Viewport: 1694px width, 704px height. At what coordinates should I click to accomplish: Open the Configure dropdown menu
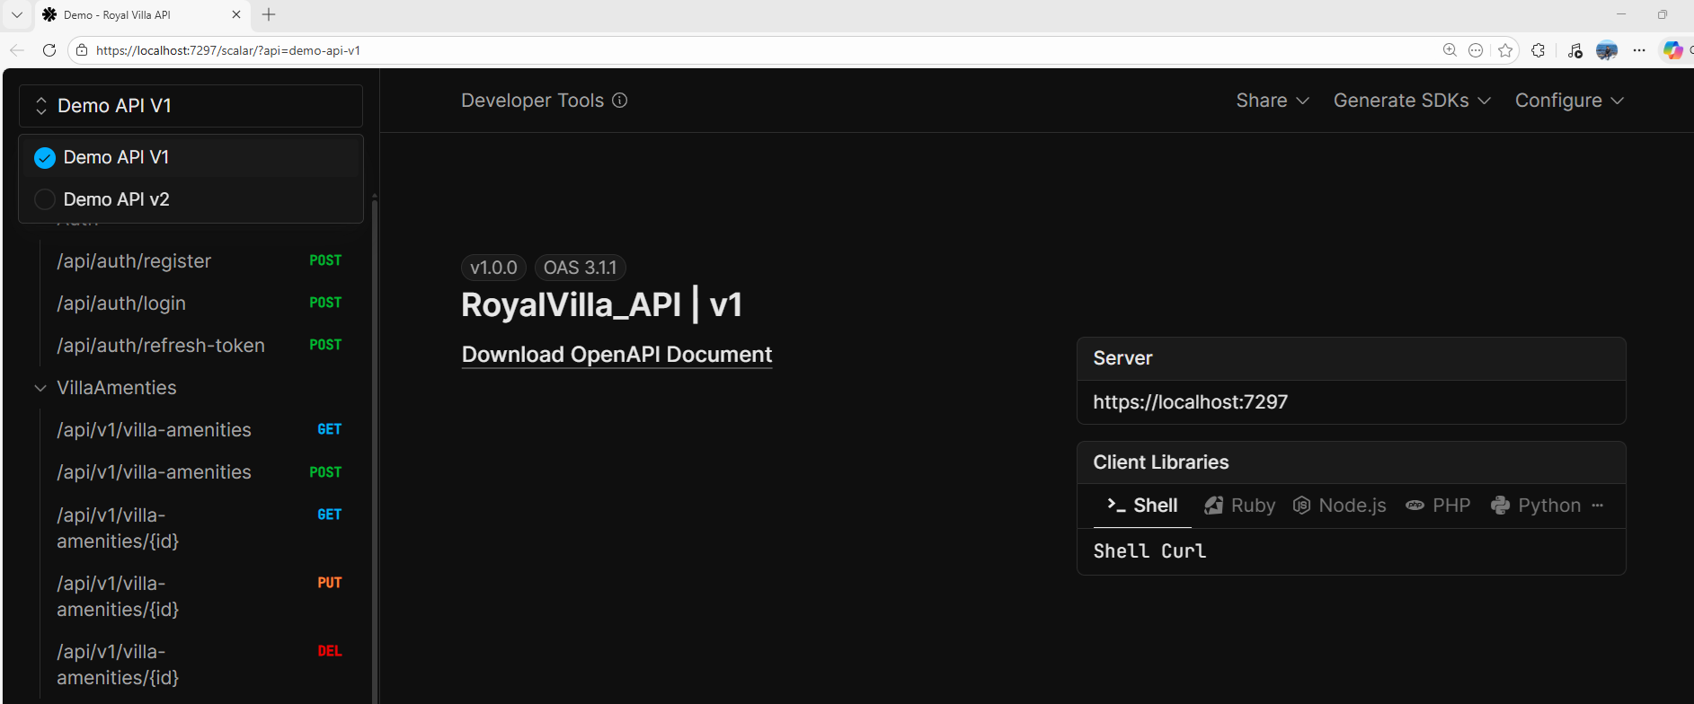point(1569,101)
